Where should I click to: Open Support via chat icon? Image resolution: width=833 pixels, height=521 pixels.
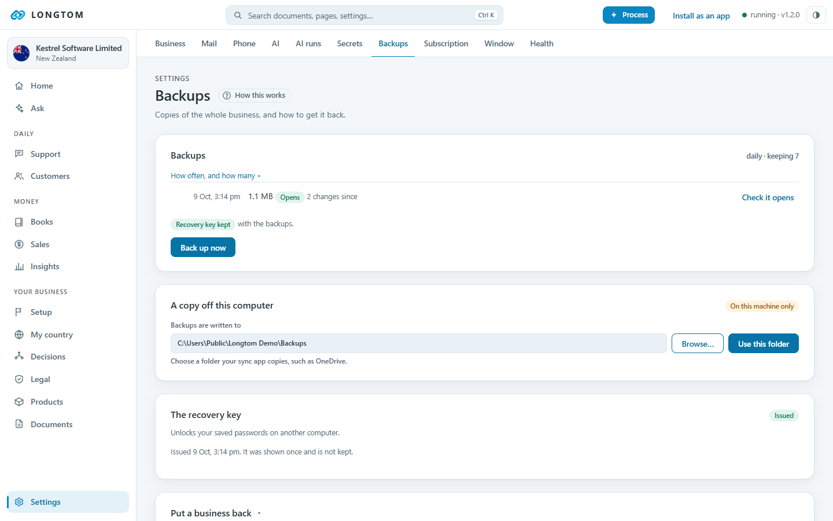[19, 154]
